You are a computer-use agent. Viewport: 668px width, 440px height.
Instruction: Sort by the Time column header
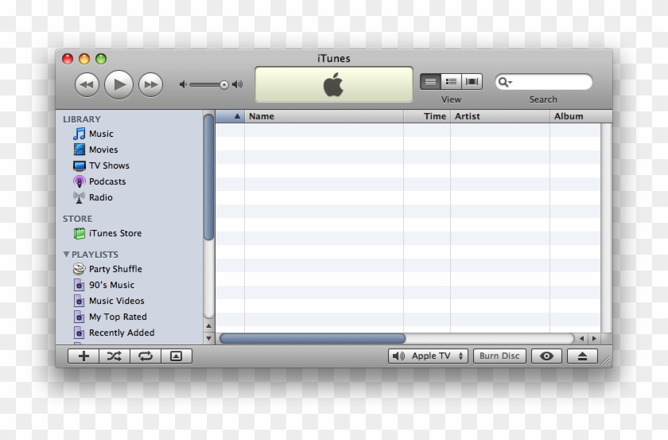point(427,116)
